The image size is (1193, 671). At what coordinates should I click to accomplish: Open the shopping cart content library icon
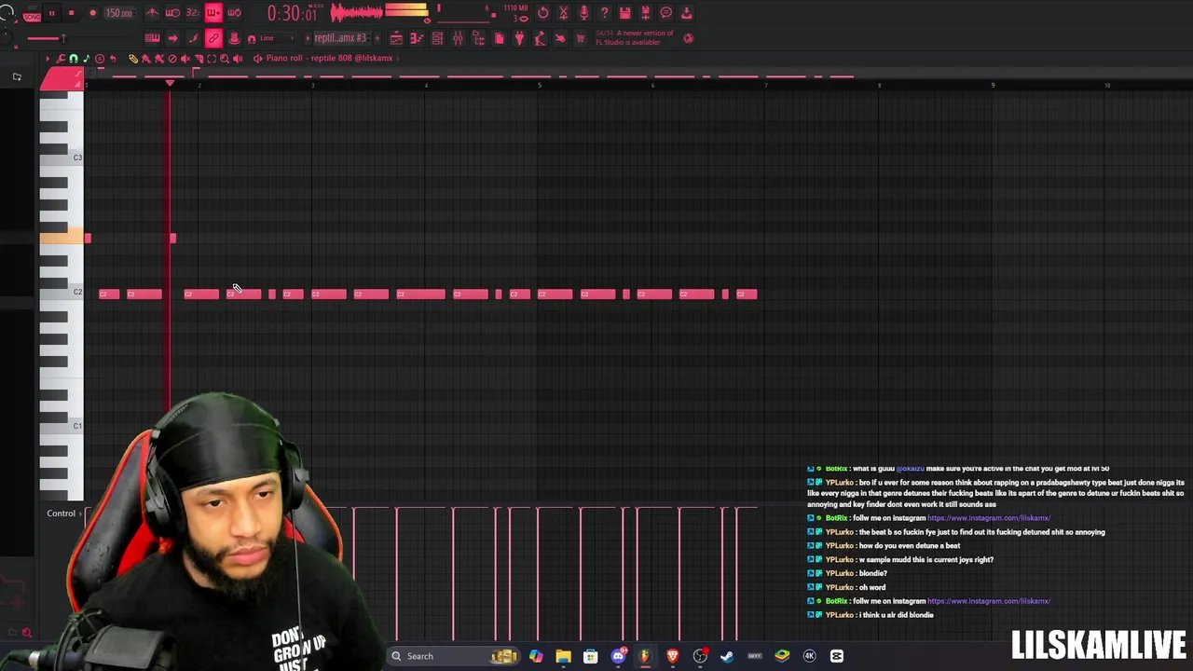[x=581, y=38]
